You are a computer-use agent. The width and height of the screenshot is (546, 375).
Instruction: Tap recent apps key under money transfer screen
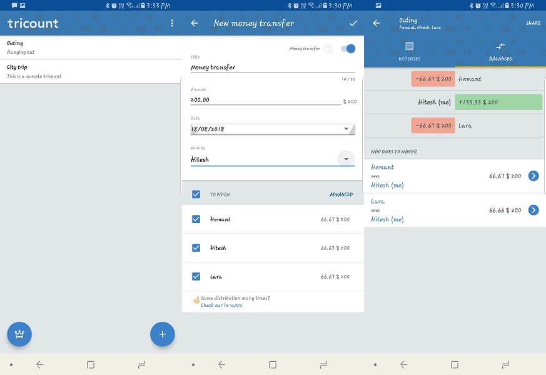(x=323, y=364)
